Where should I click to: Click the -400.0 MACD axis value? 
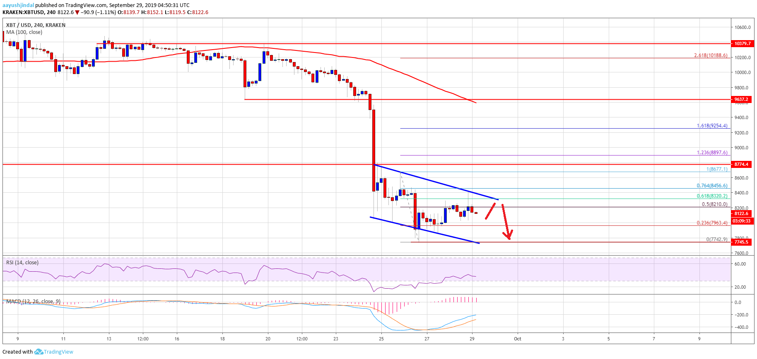(x=741, y=327)
